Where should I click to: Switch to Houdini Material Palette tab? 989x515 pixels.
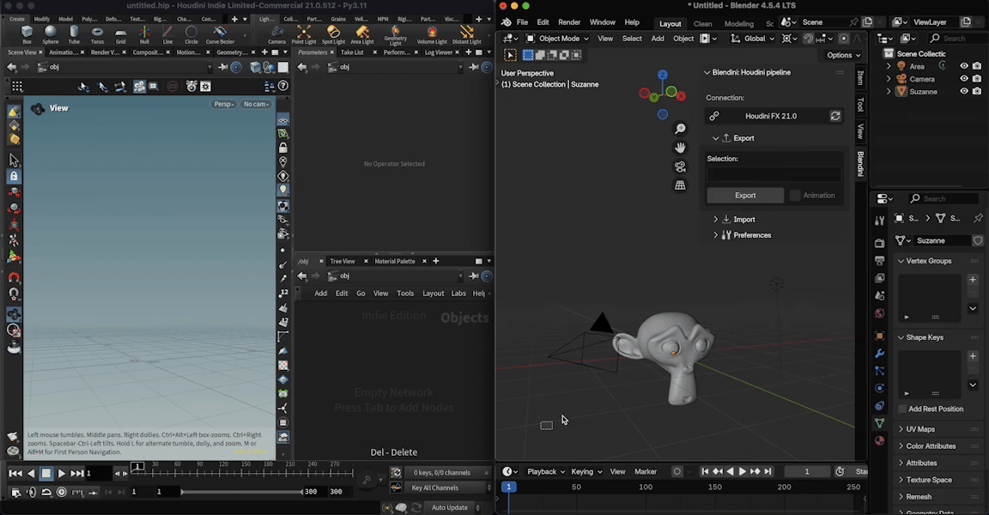tap(395, 261)
